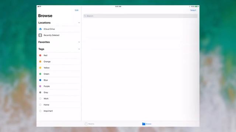Click the iCloud Drive cloud icon
The width and height of the screenshot is (236, 132).
tap(40, 29)
